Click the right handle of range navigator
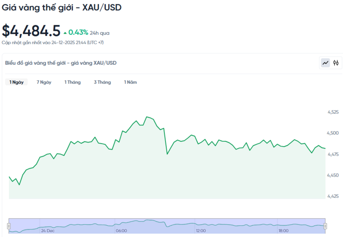 (x=325, y=225)
